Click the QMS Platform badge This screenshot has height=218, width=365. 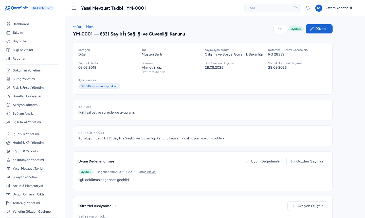click(x=43, y=8)
